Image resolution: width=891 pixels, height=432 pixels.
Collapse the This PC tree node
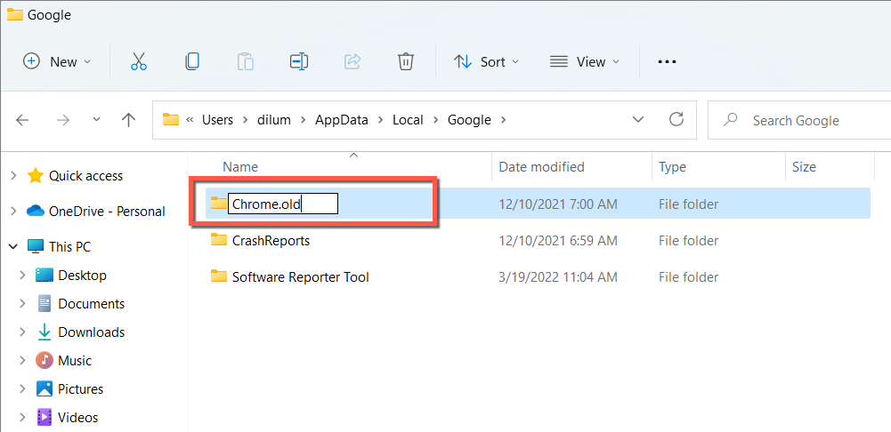pyautogui.click(x=13, y=246)
